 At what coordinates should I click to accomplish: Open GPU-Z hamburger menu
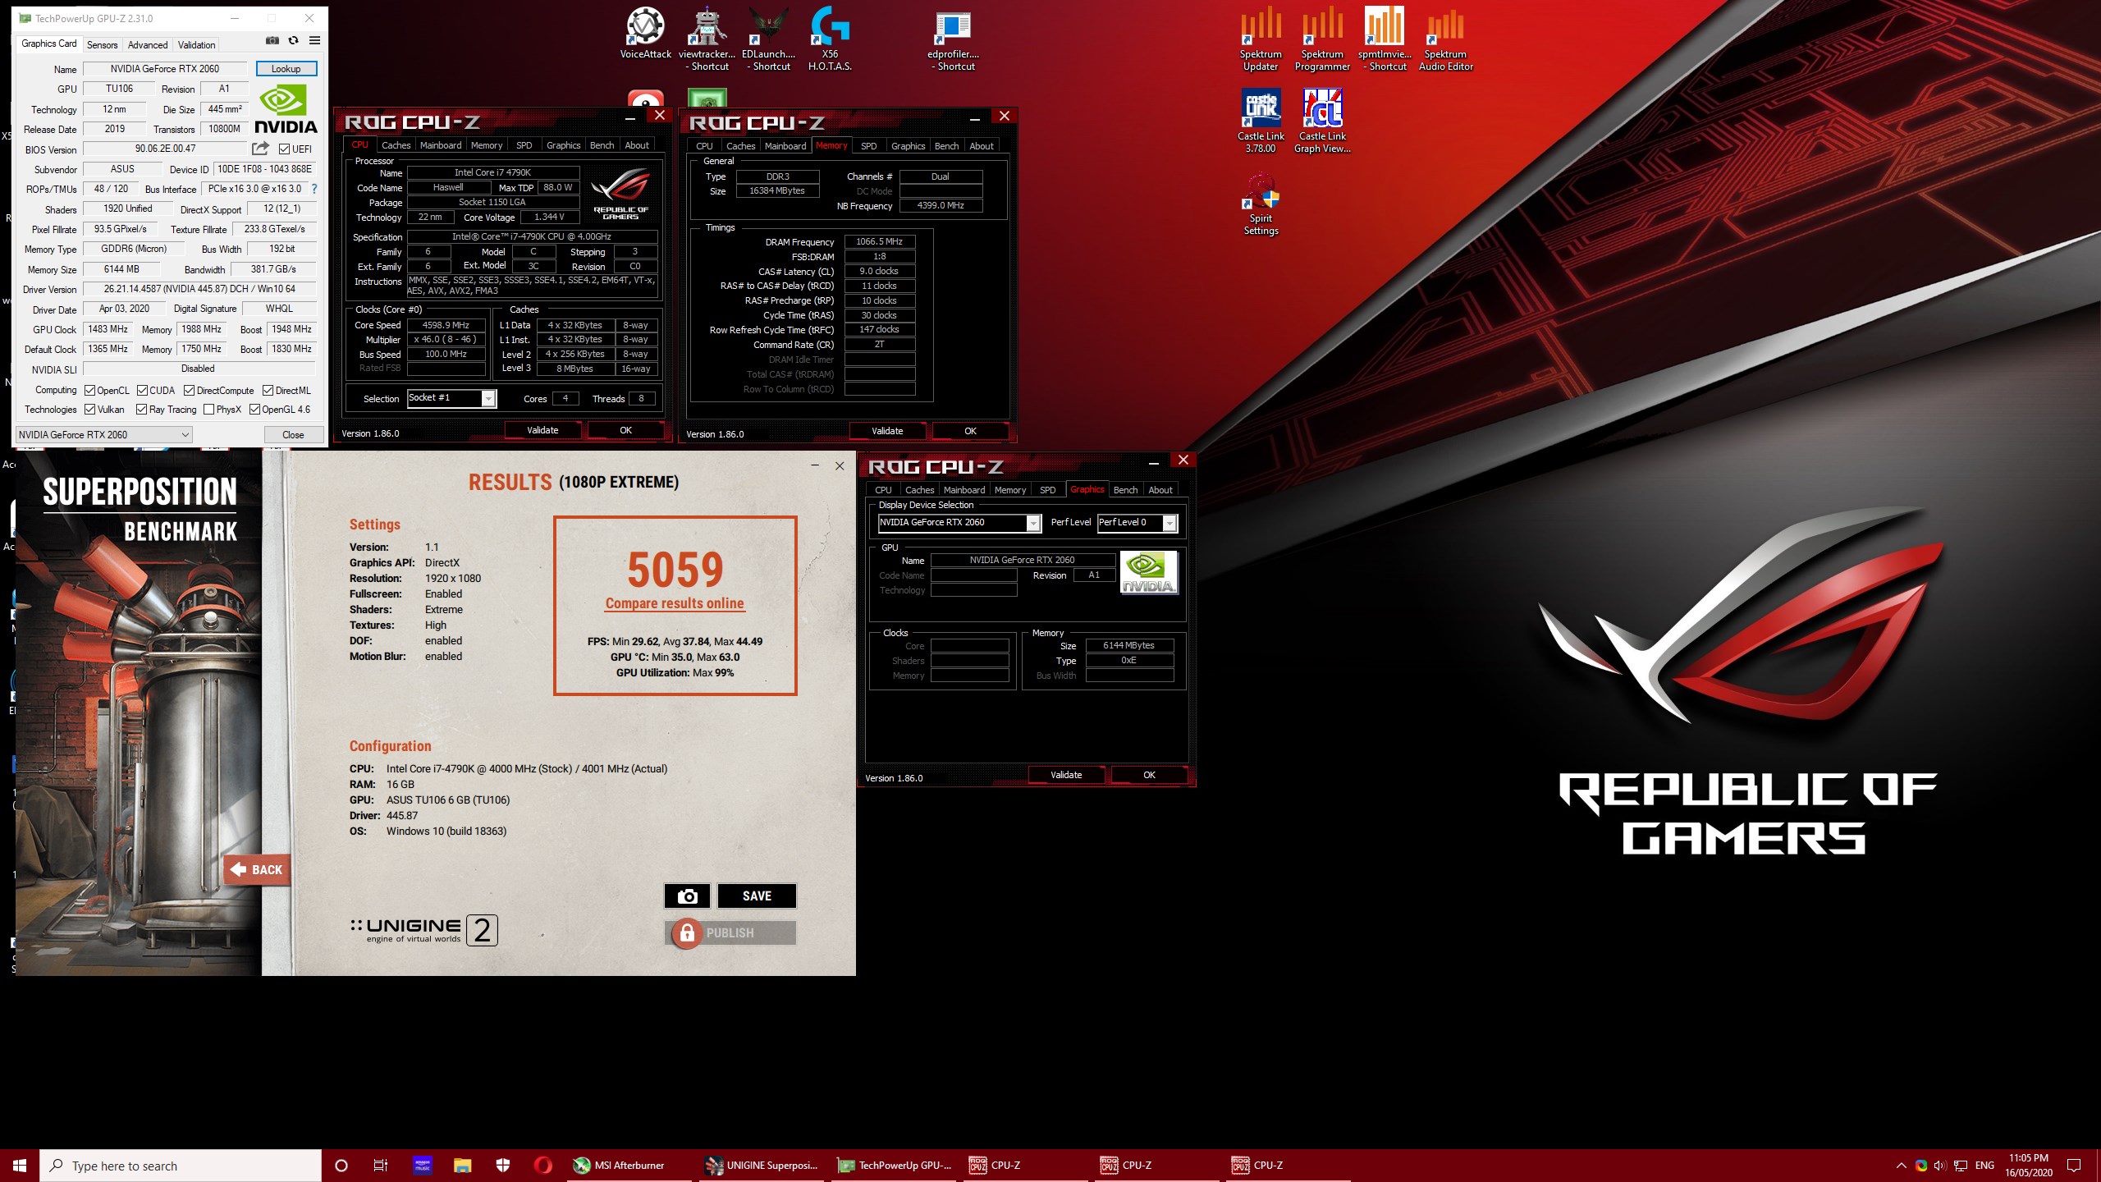click(x=314, y=40)
